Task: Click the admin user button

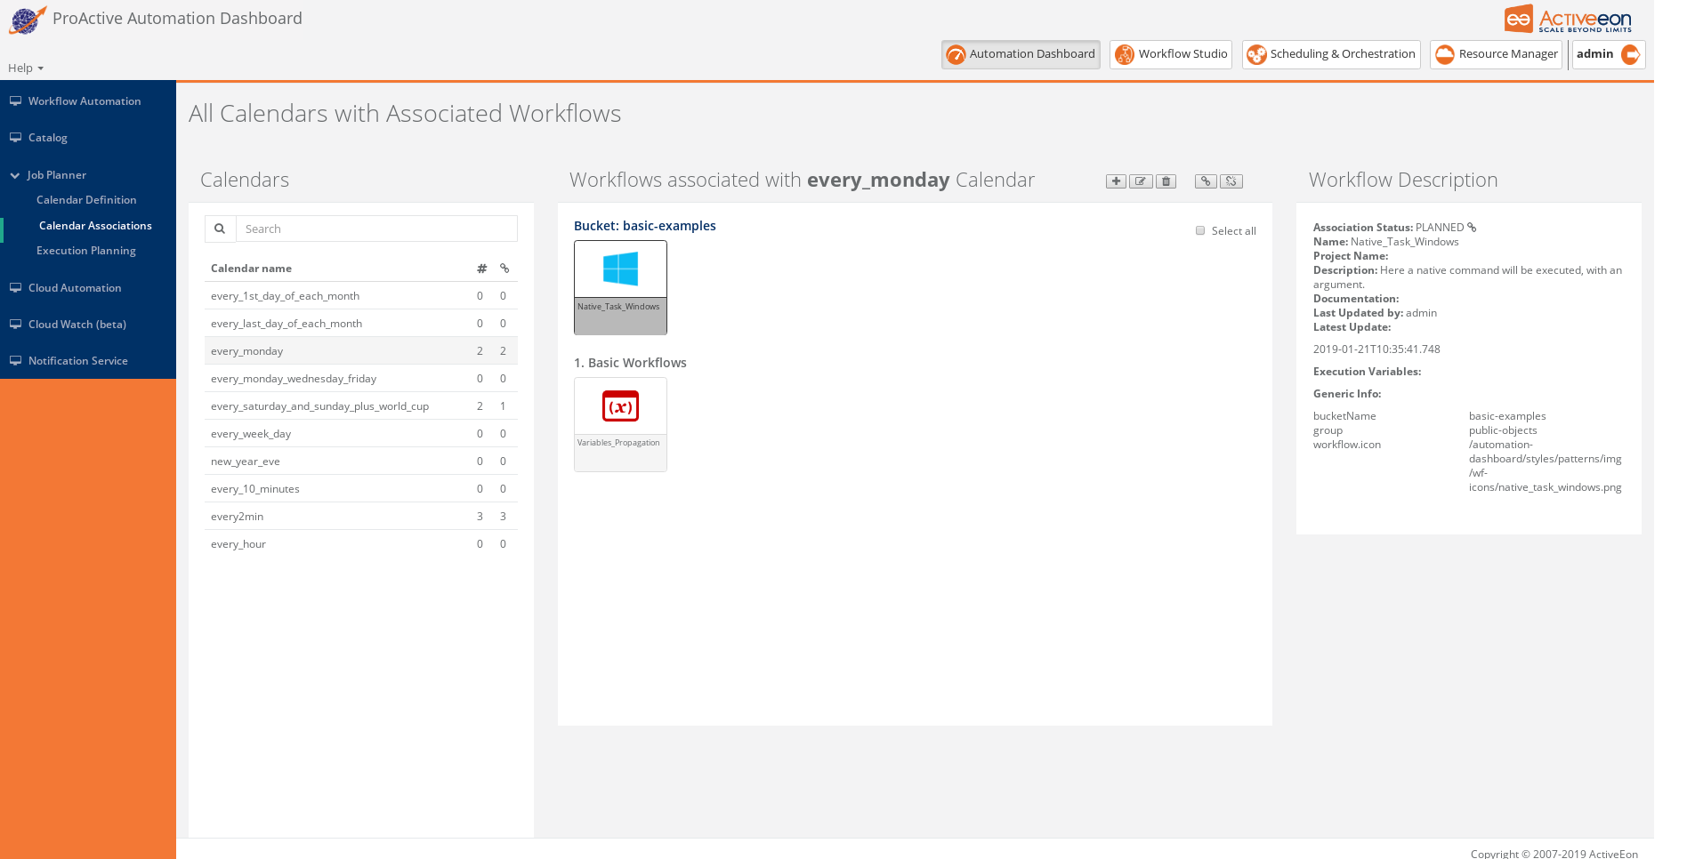Action: coord(1609,54)
